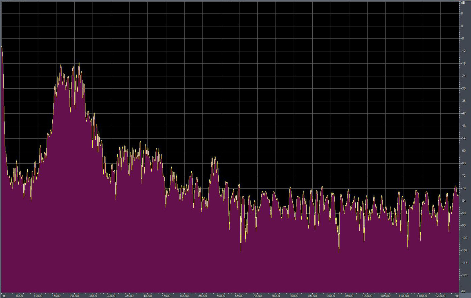Select the 40000 Hz axis label
The image size is (471, 298).
pos(148,296)
